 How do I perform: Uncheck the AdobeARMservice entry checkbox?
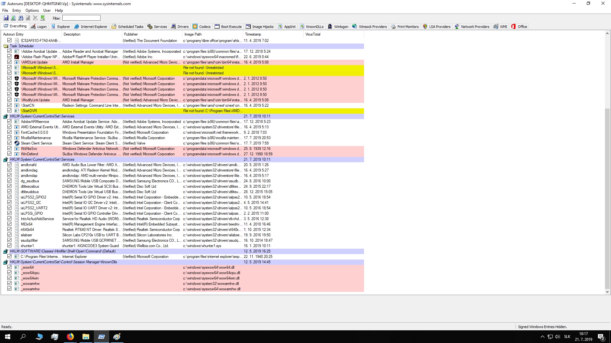(x=9, y=122)
